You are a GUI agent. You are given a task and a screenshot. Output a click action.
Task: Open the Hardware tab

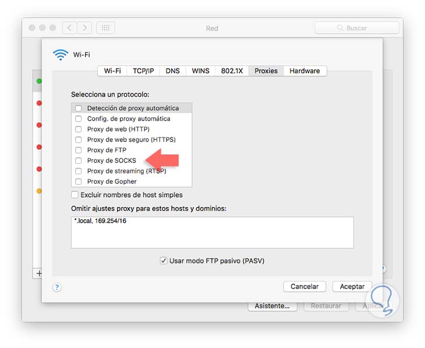click(304, 71)
